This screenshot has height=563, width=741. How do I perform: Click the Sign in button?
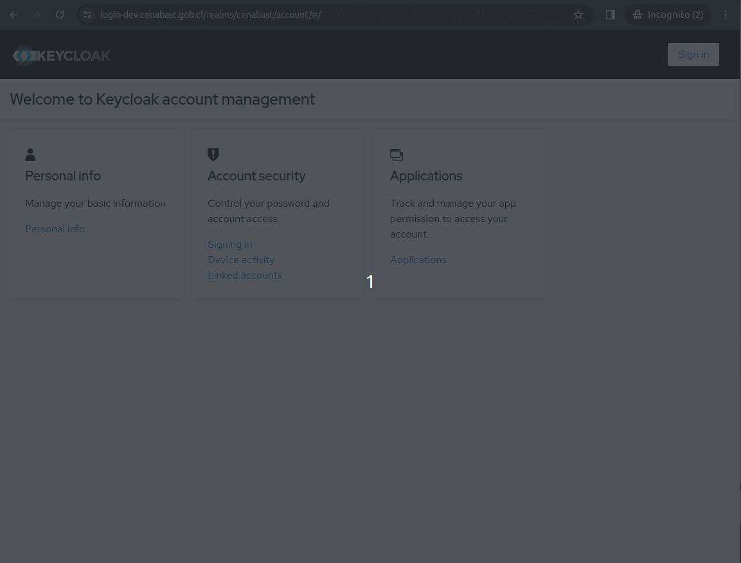(693, 54)
